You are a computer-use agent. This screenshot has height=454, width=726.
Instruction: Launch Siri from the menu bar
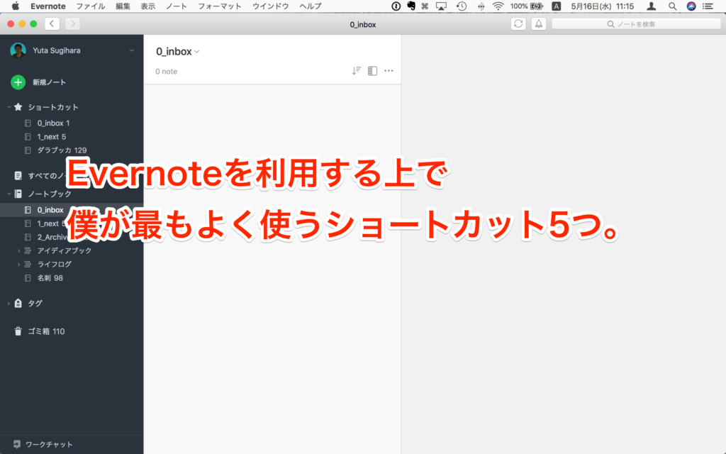pos(691,6)
